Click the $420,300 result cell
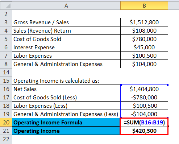 144,131
